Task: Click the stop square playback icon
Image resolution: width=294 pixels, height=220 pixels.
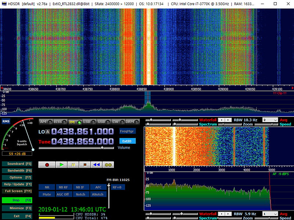Action: coord(85,165)
